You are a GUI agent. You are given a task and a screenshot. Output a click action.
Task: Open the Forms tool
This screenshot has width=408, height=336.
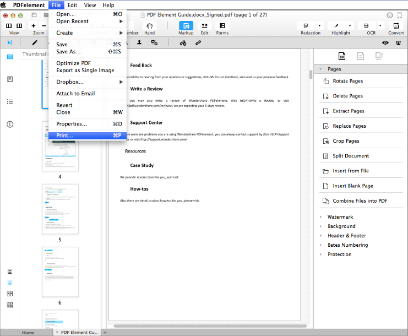(x=222, y=26)
